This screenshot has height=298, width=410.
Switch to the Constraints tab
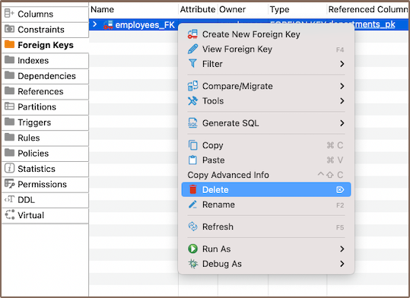pos(45,30)
